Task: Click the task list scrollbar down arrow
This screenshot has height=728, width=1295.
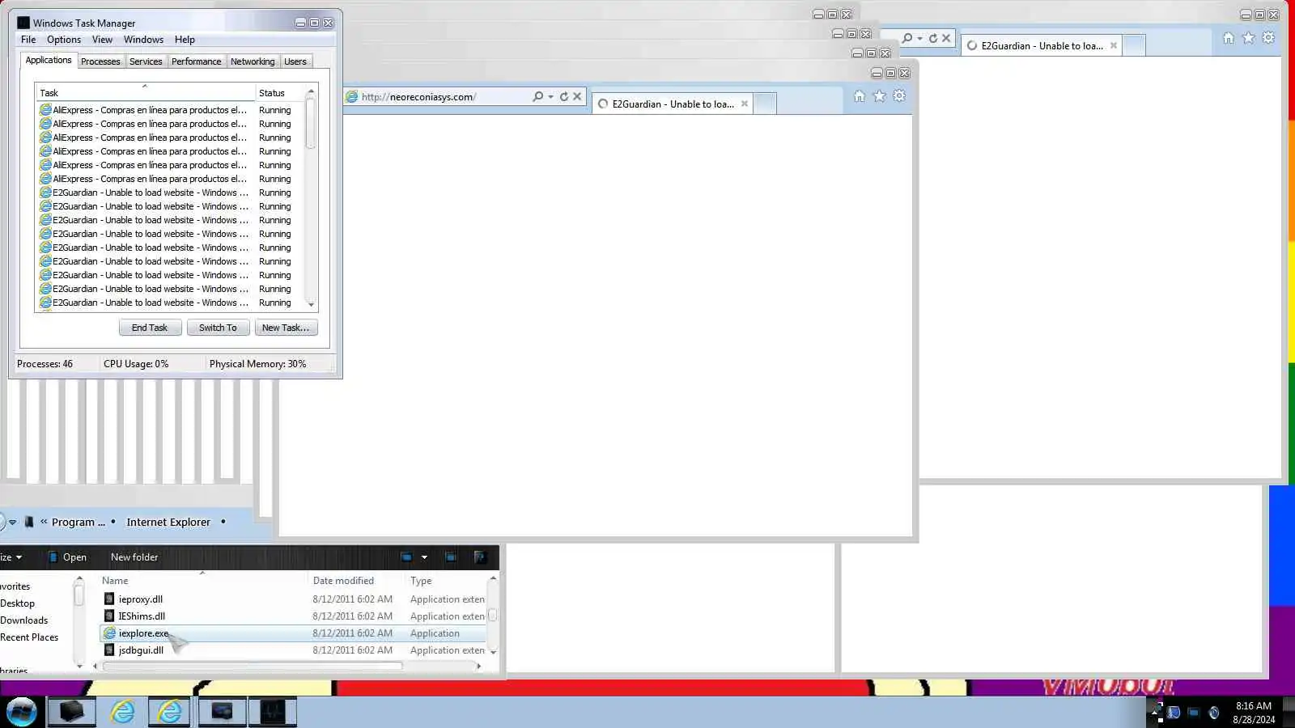Action: click(x=311, y=304)
